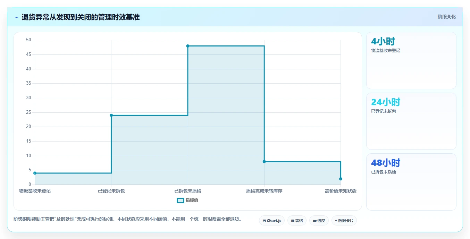470x239 pixels.
Task: Click the footnote text starting with 阶梯时限
Action: point(128,219)
